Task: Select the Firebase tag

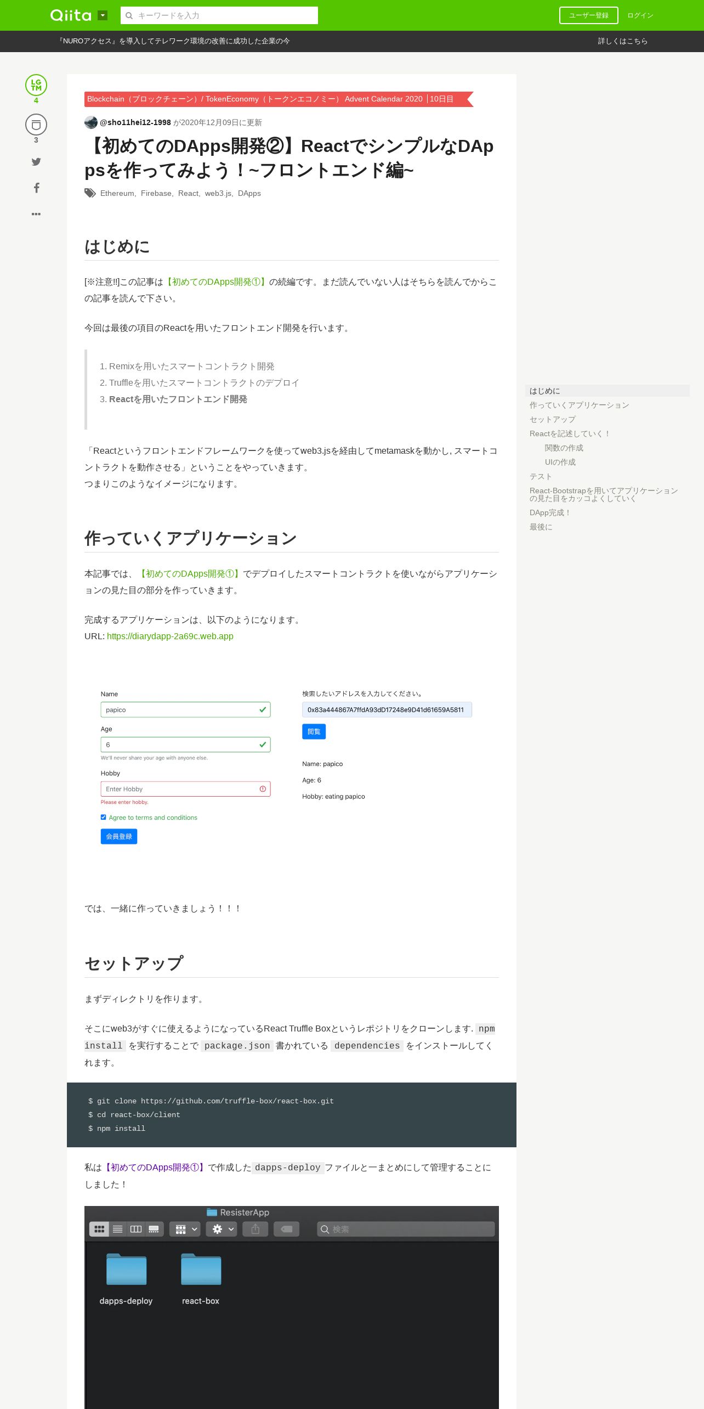Action: (x=156, y=193)
